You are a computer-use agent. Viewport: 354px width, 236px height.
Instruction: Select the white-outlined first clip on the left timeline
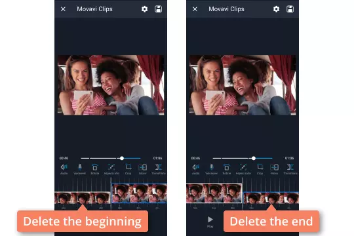point(83,198)
